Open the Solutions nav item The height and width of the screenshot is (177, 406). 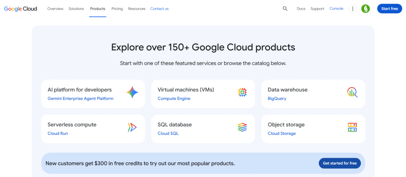click(x=76, y=9)
